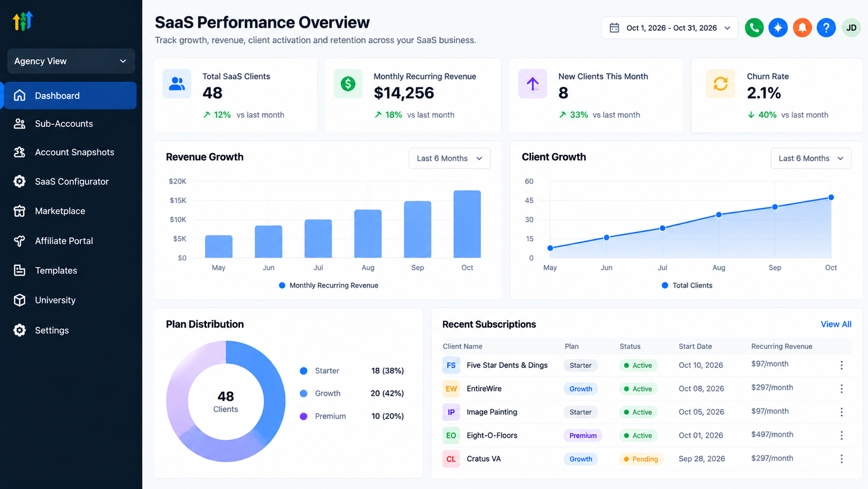Image resolution: width=868 pixels, height=489 pixels.
Task: Open the Oct 1 - Oct 31 date range picker
Action: pos(669,28)
